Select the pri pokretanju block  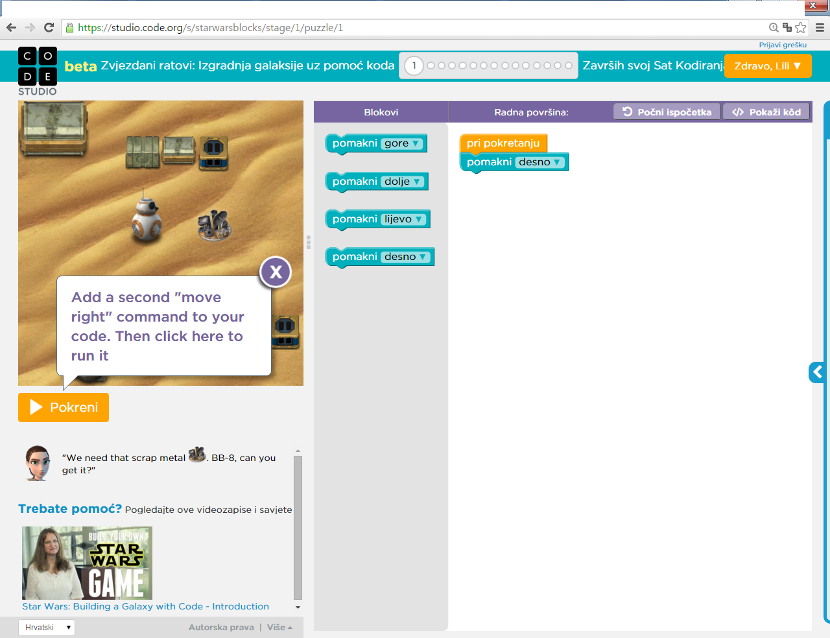pyautogui.click(x=503, y=143)
